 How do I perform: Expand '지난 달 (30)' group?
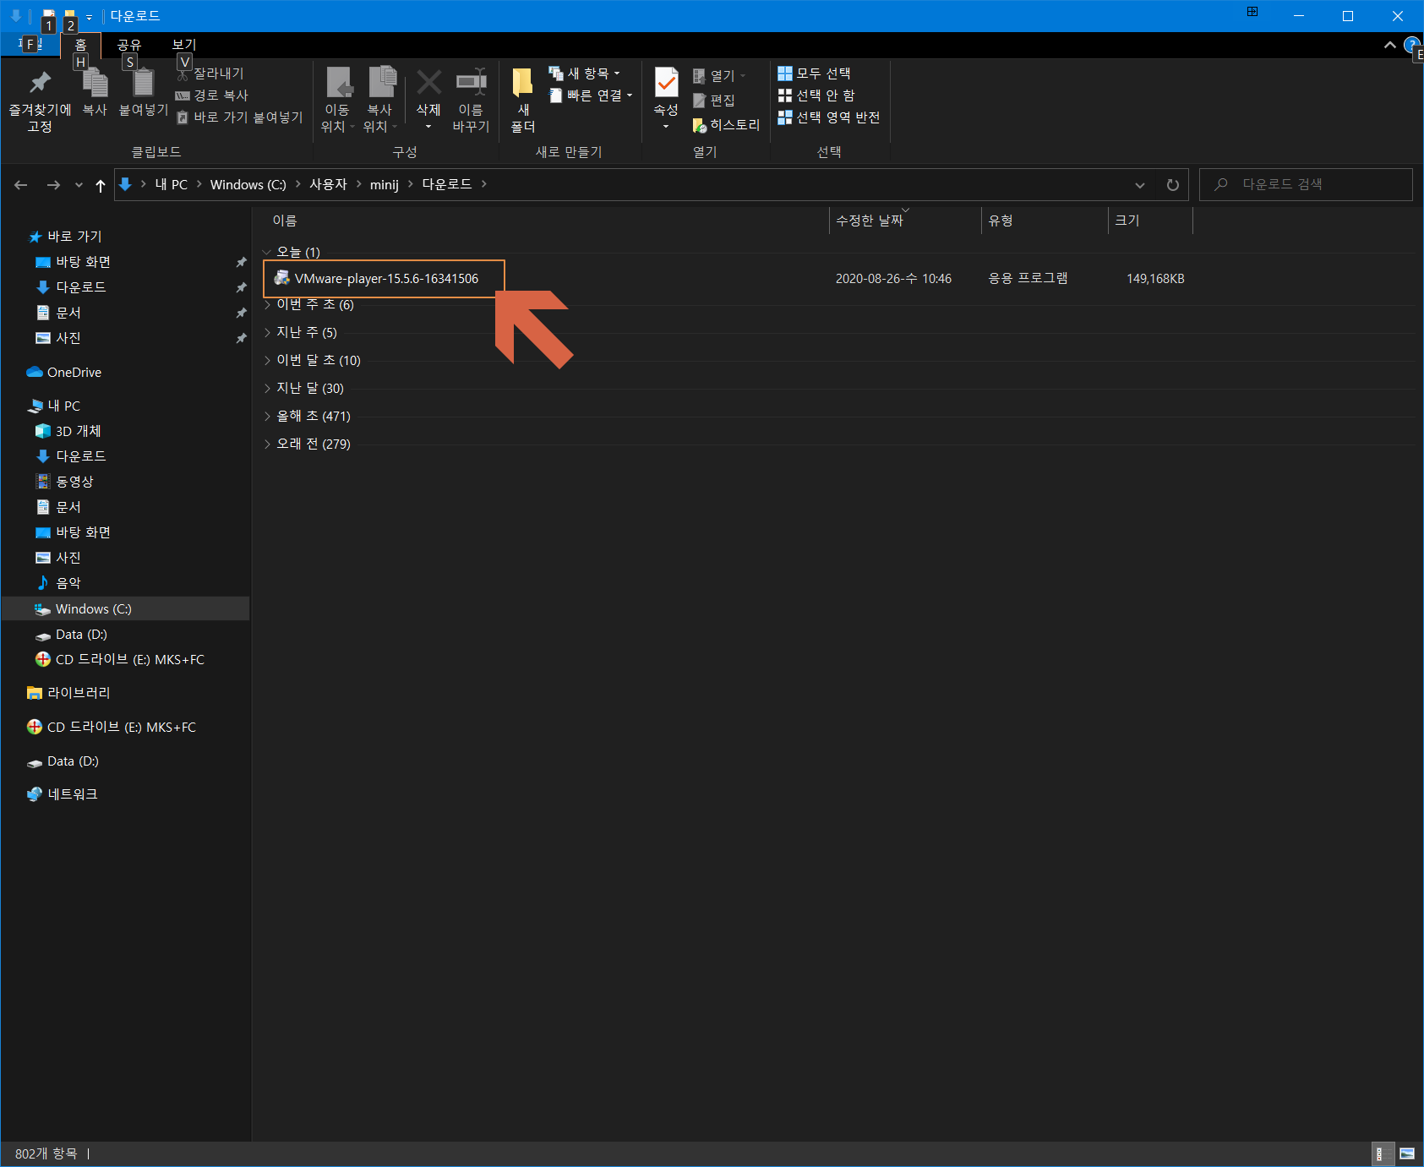[x=267, y=388]
